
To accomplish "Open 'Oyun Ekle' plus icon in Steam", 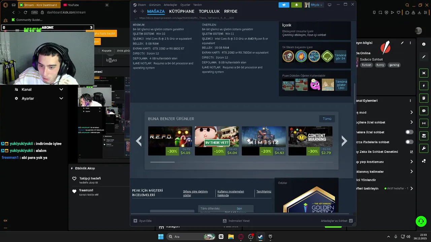I will point(135,221).
